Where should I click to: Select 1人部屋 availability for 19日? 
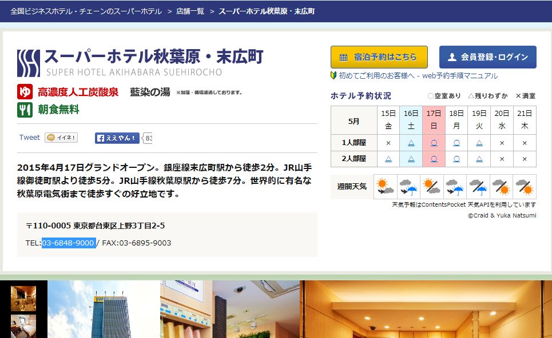[479, 143]
